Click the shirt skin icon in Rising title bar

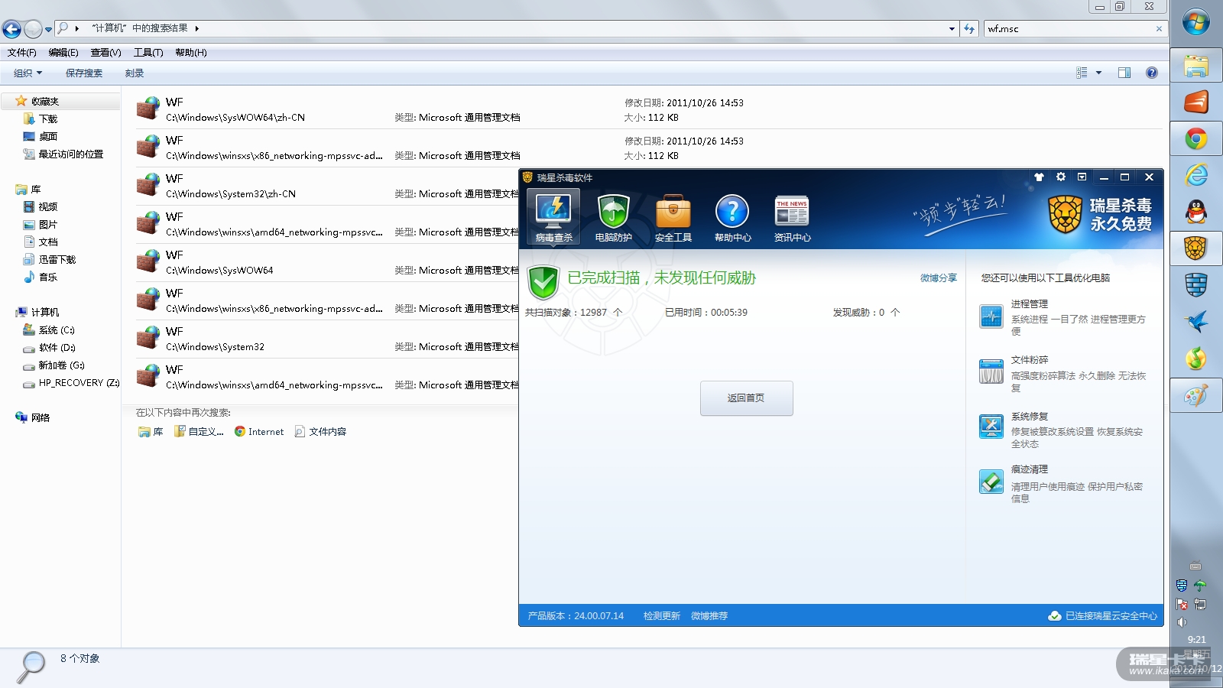[x=1039, y=177]
